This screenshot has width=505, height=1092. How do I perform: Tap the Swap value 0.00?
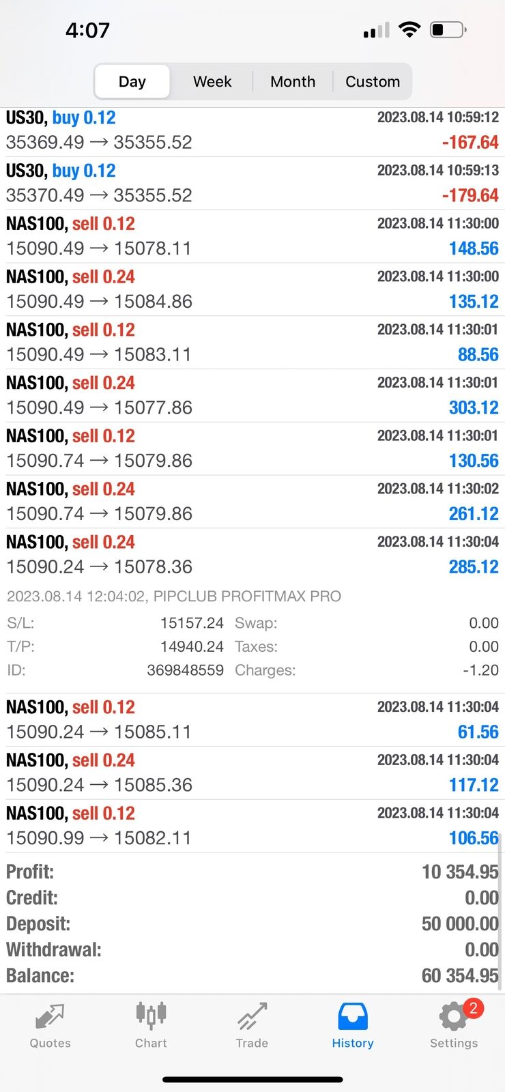484,623
